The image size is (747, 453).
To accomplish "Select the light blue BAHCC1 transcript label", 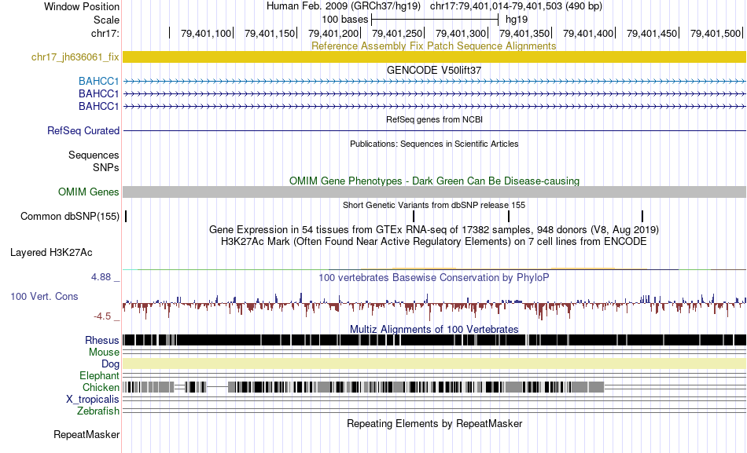I will tap(98, 82).
